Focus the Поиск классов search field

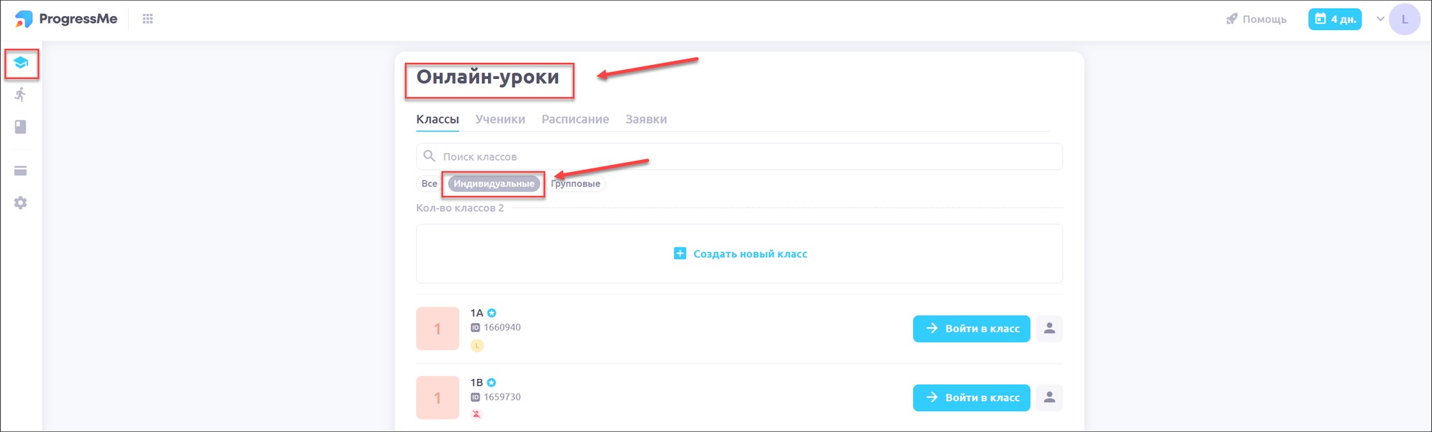click(x=739, y=157)
